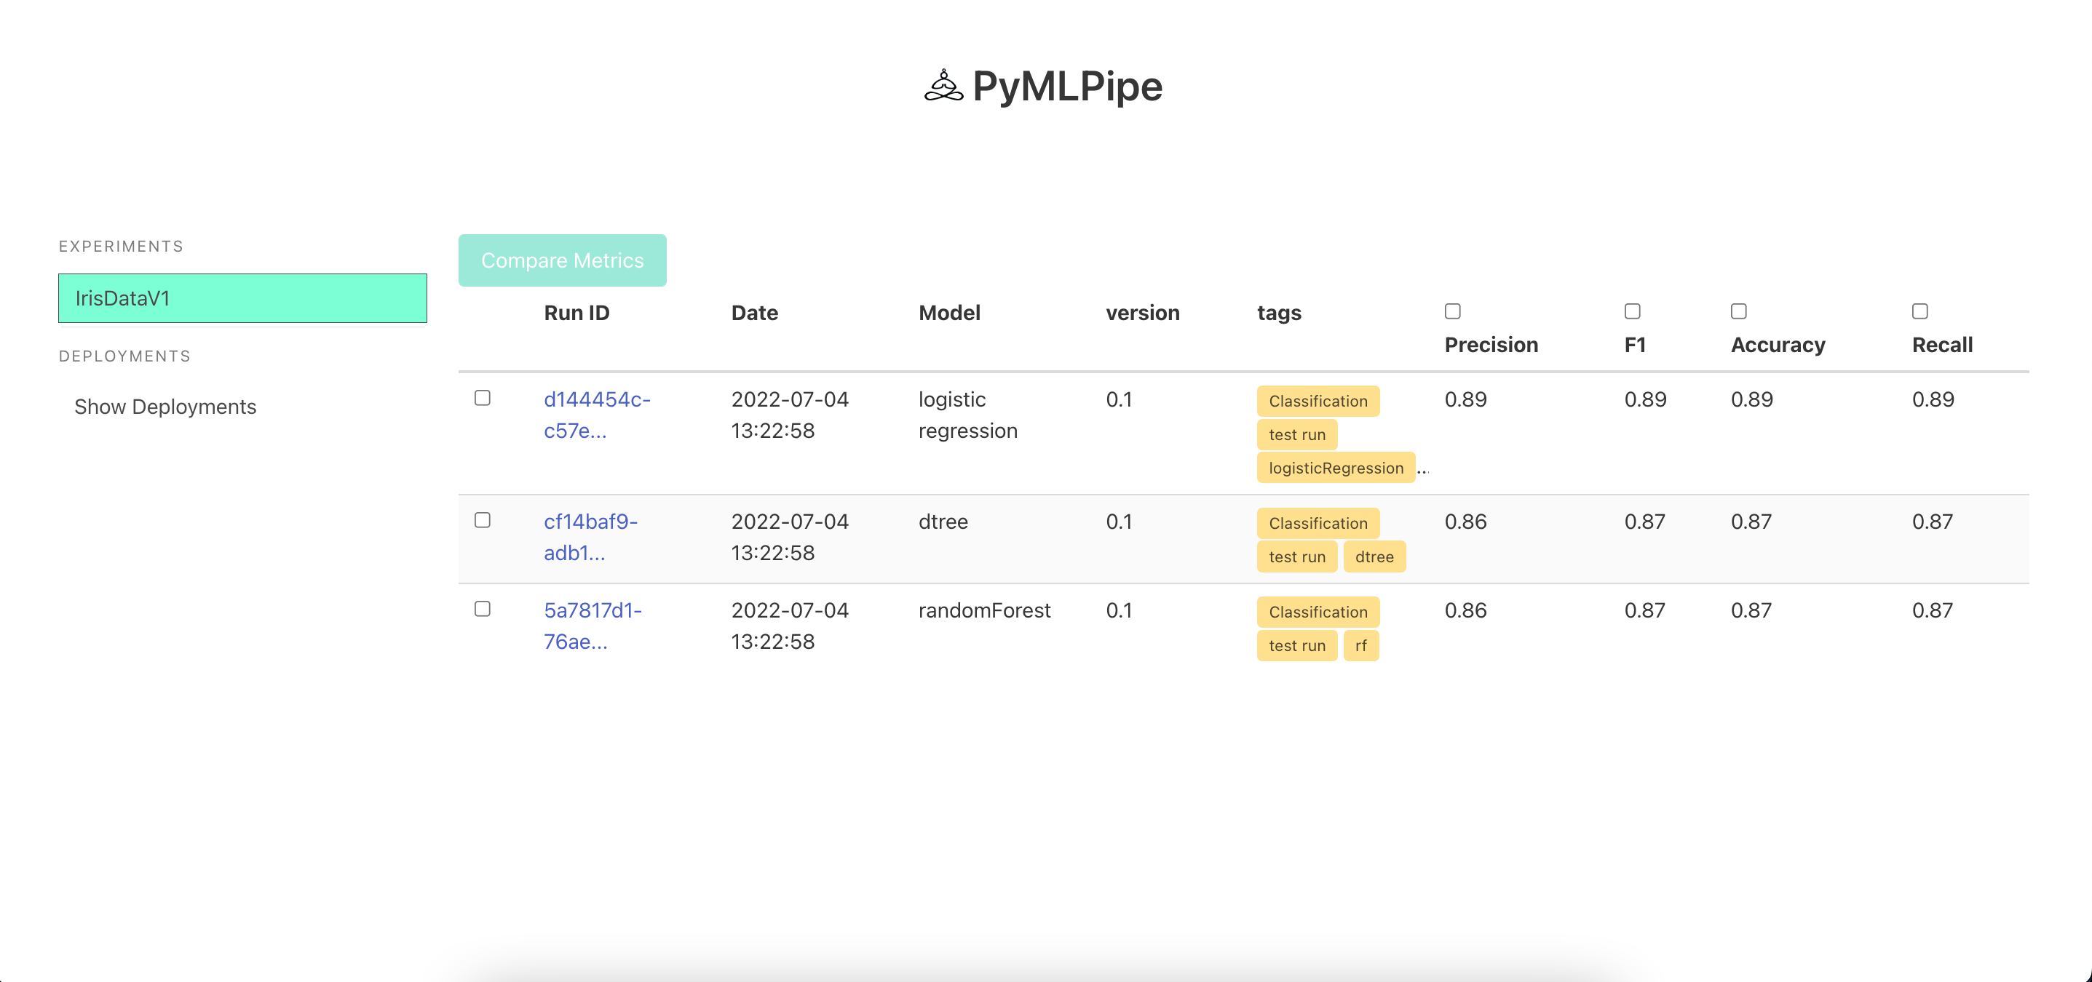
Task: Open Show Deployments in sidebar
Action: pyautogui.click(x=165, y=407)
